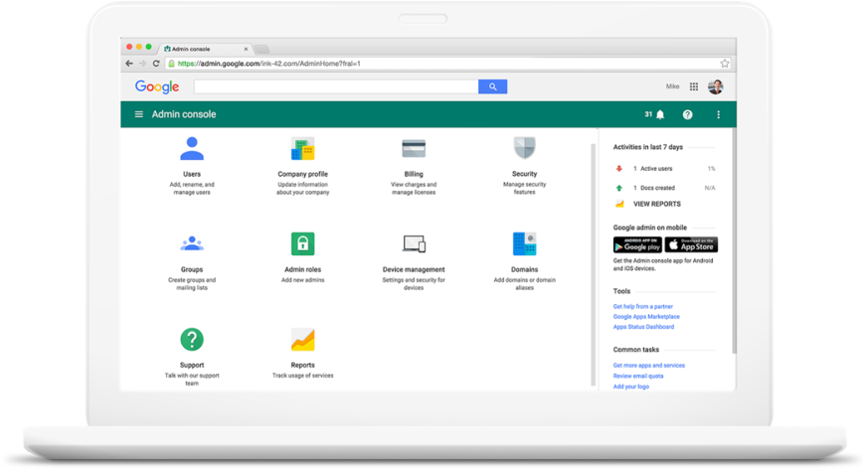865x469 pixels.
Task: Click Get more apps and services link
Action: [649, 366]
